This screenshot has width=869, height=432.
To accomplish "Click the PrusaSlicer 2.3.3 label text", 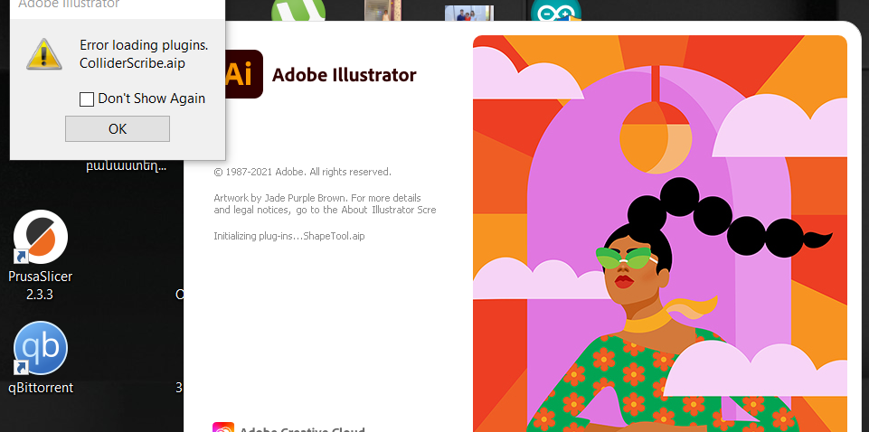I will 41,285.
